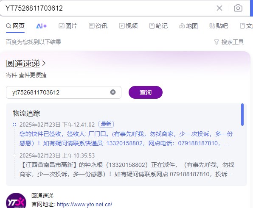This screenshot has height=208, width=253.
Task: Click the 圆通速递 name beside logo
Action: click(x=42, y=196)
